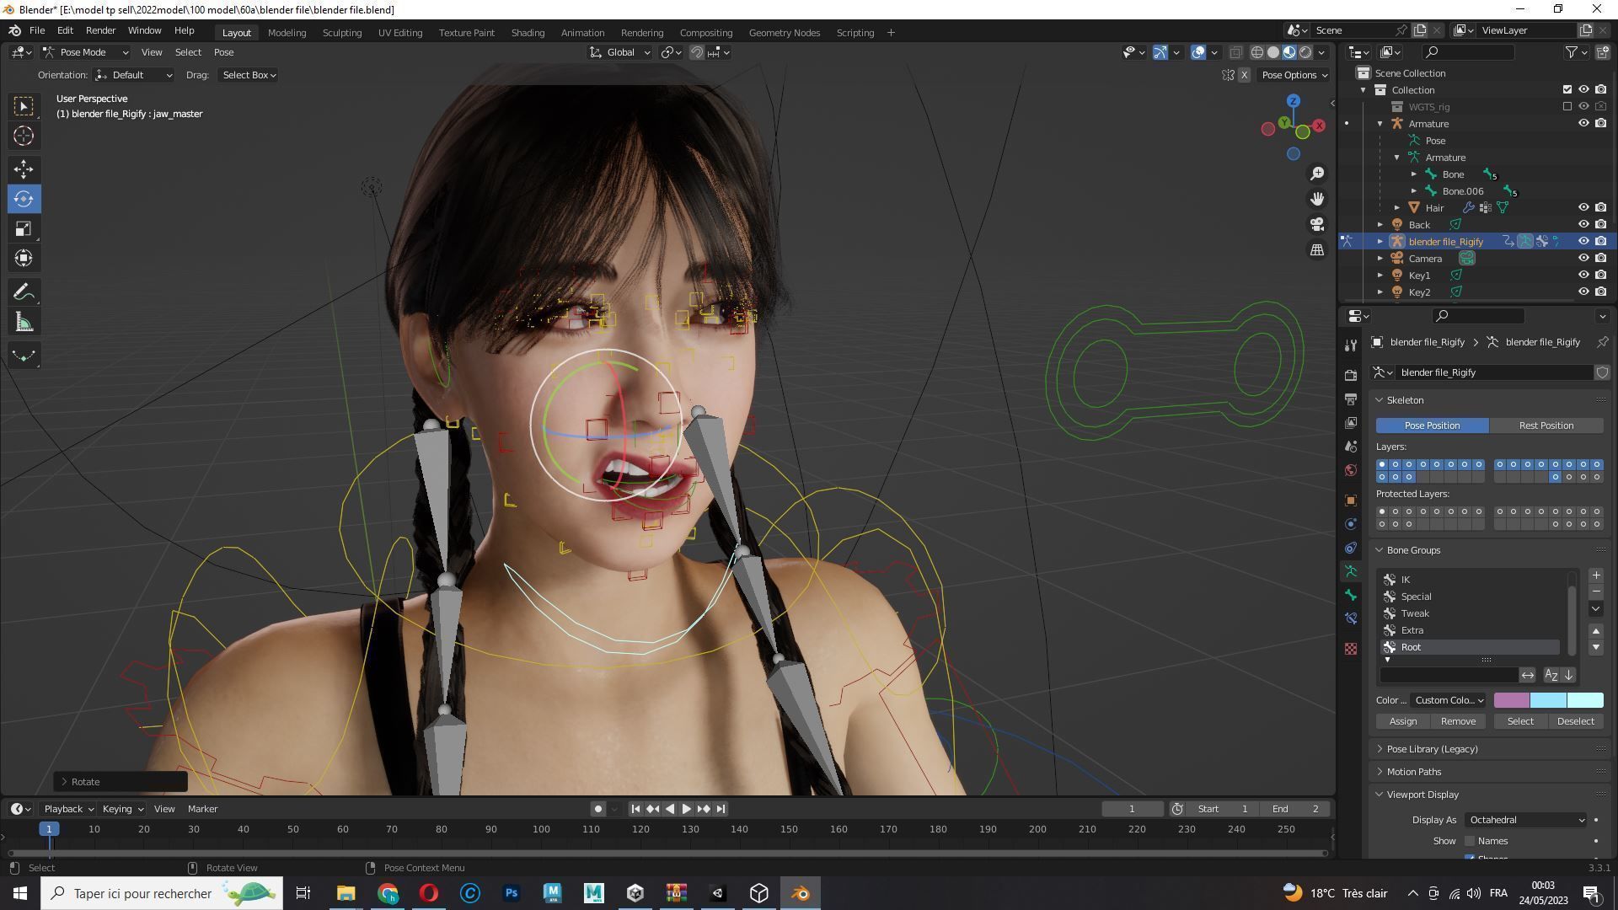The image size is (1618, 910).
Task: Click the Cursor tool icon
Action: click(x=24, y=136)
